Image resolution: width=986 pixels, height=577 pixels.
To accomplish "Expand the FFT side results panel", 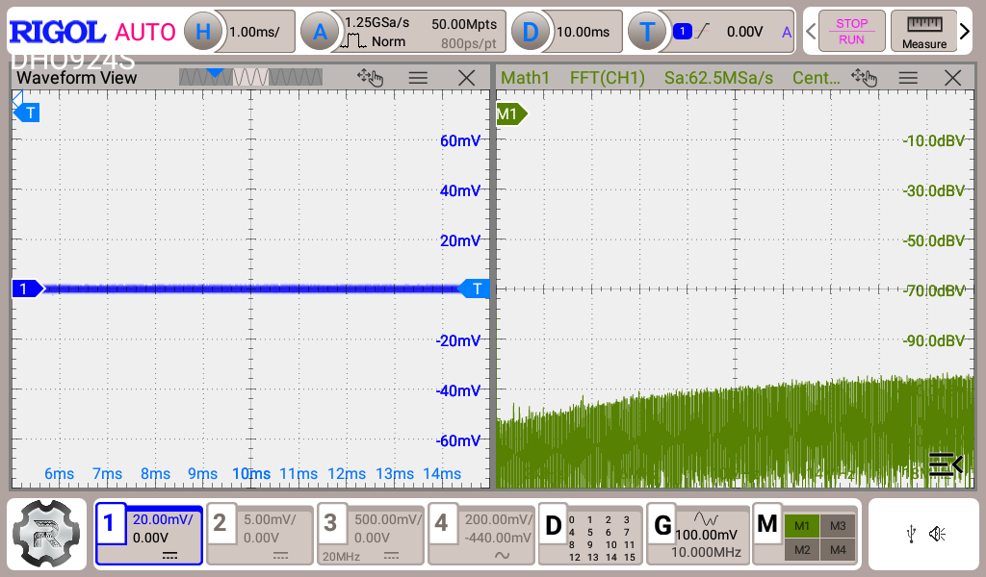I will 946,465.
